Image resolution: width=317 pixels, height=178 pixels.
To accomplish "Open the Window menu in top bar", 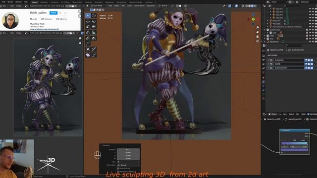I will pos(18,2).
